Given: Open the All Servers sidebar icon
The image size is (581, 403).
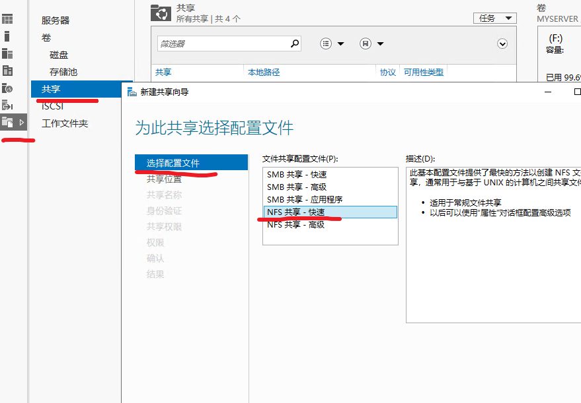Looking at the screenshot, I should tap(7, 53).
